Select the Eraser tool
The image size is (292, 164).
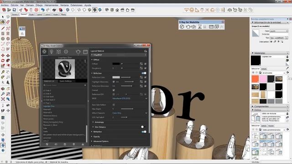[8, 22]
